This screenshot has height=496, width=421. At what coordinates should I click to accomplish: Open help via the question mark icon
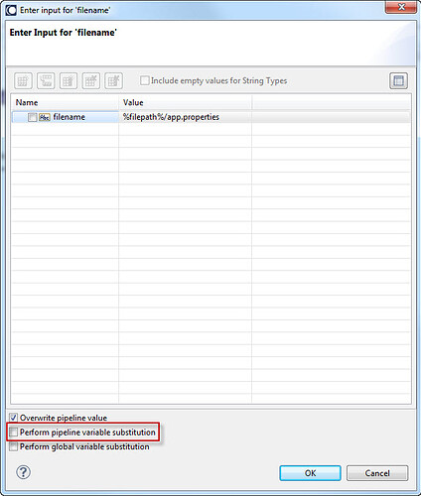coord(23,472)
